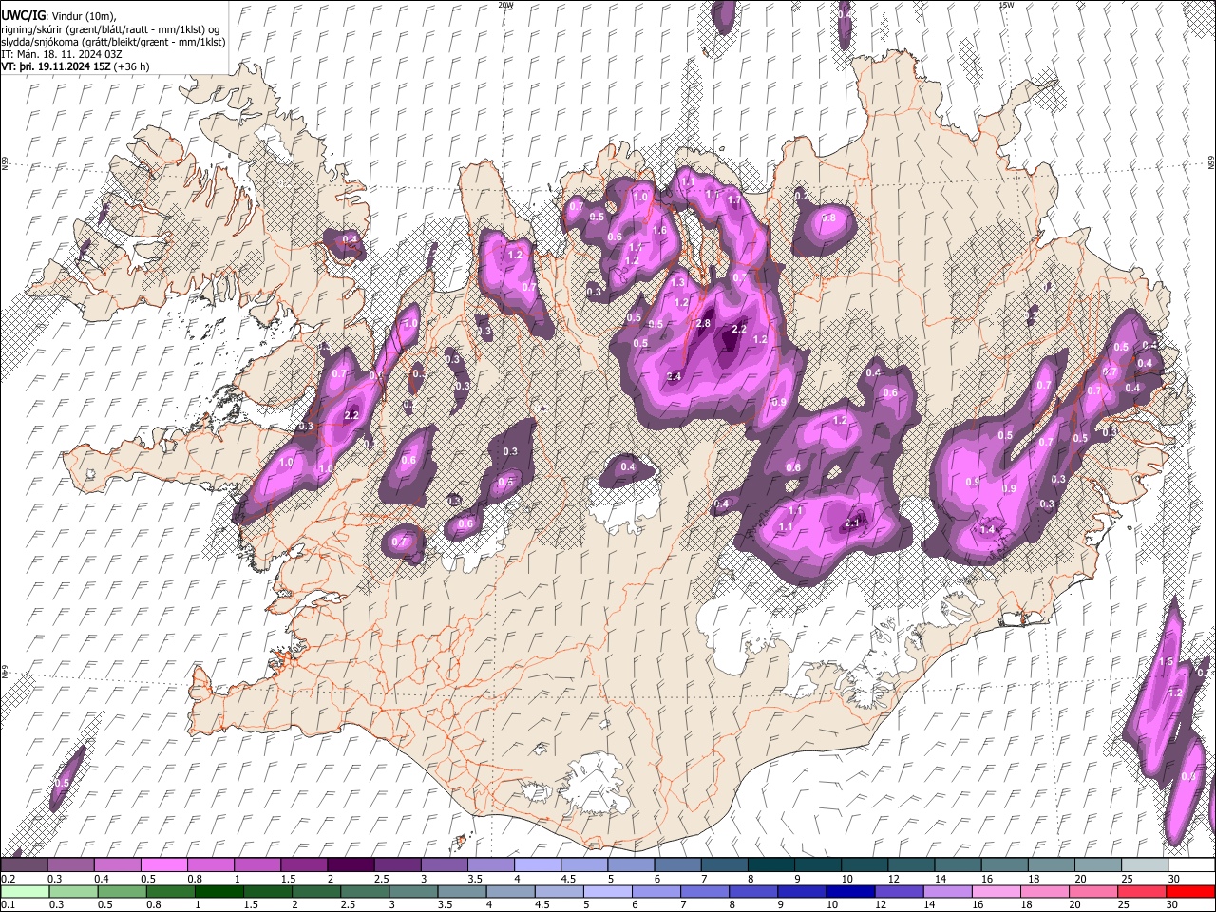
Task: Select the 2.8 precipitation value on the map
Action: coord(703,323)
